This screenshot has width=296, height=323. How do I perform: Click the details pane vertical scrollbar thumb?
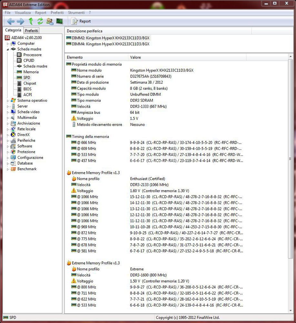click(x=290, y=159)
